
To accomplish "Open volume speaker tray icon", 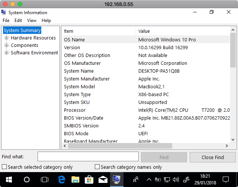I will [176, 180].
